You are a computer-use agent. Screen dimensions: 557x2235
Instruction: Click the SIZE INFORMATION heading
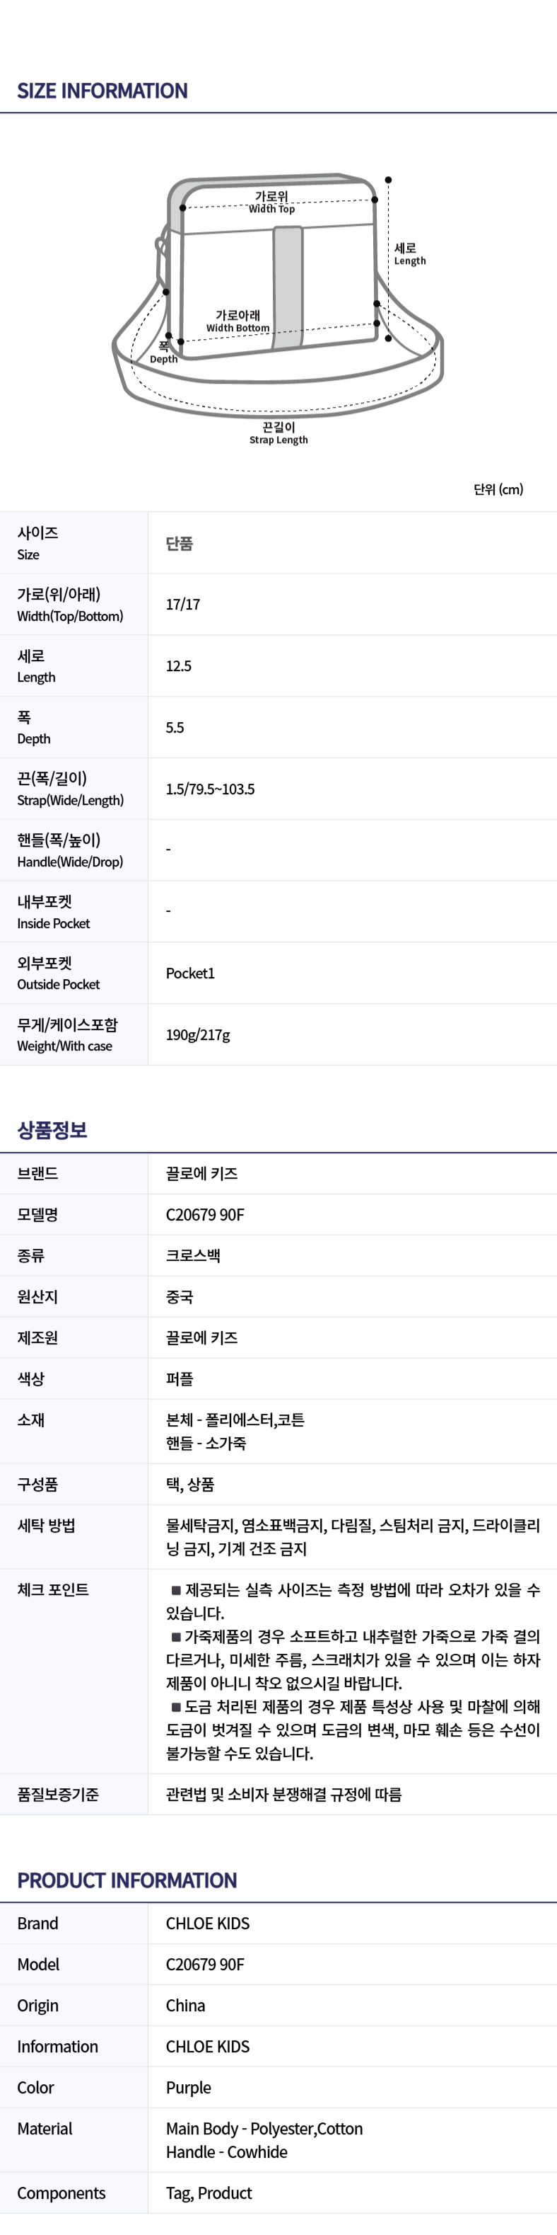coord(102,91)
